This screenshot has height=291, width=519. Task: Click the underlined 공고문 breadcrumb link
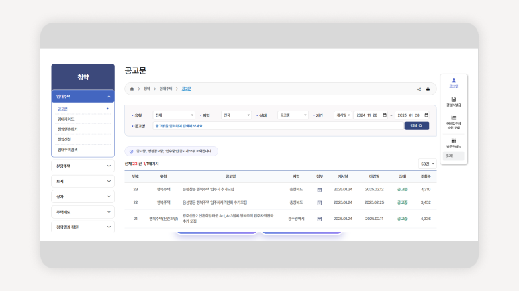point(186,89)
